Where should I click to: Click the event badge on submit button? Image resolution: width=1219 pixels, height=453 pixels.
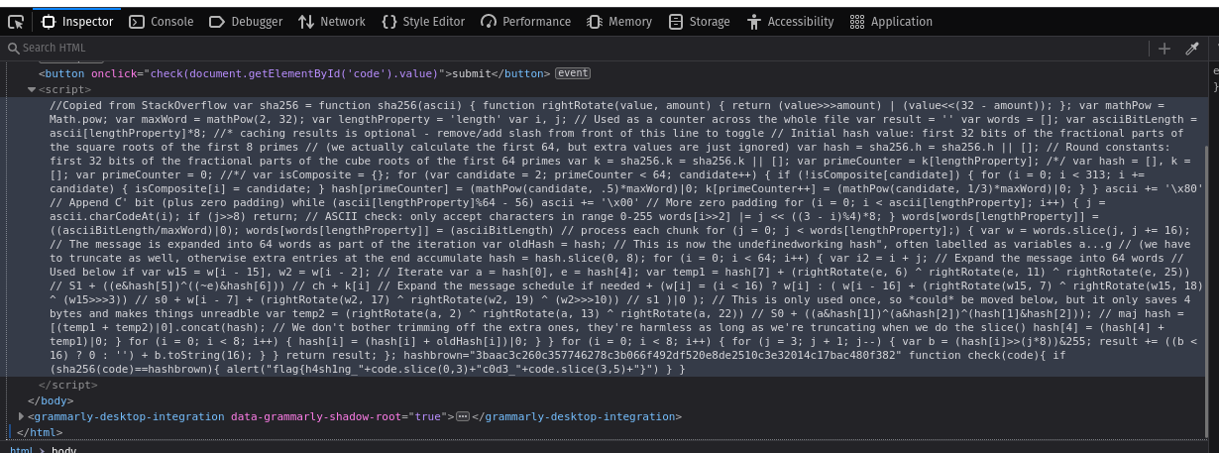click(573, 72)
